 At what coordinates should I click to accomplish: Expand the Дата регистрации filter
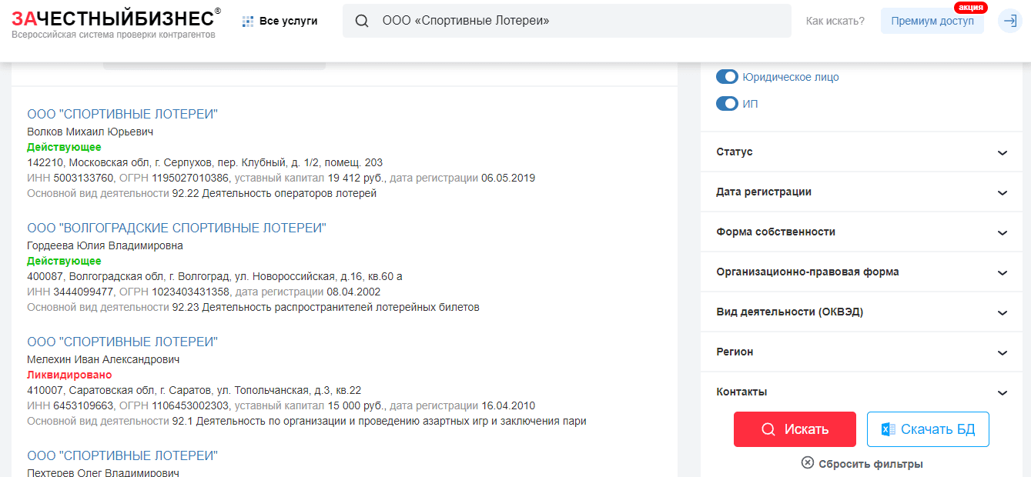(x=862, y=192)
